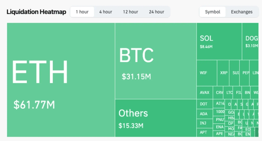Click the WIF tile
Image resolution: width=262 pixels, height=141 pixels.
(x=206, y=73)
